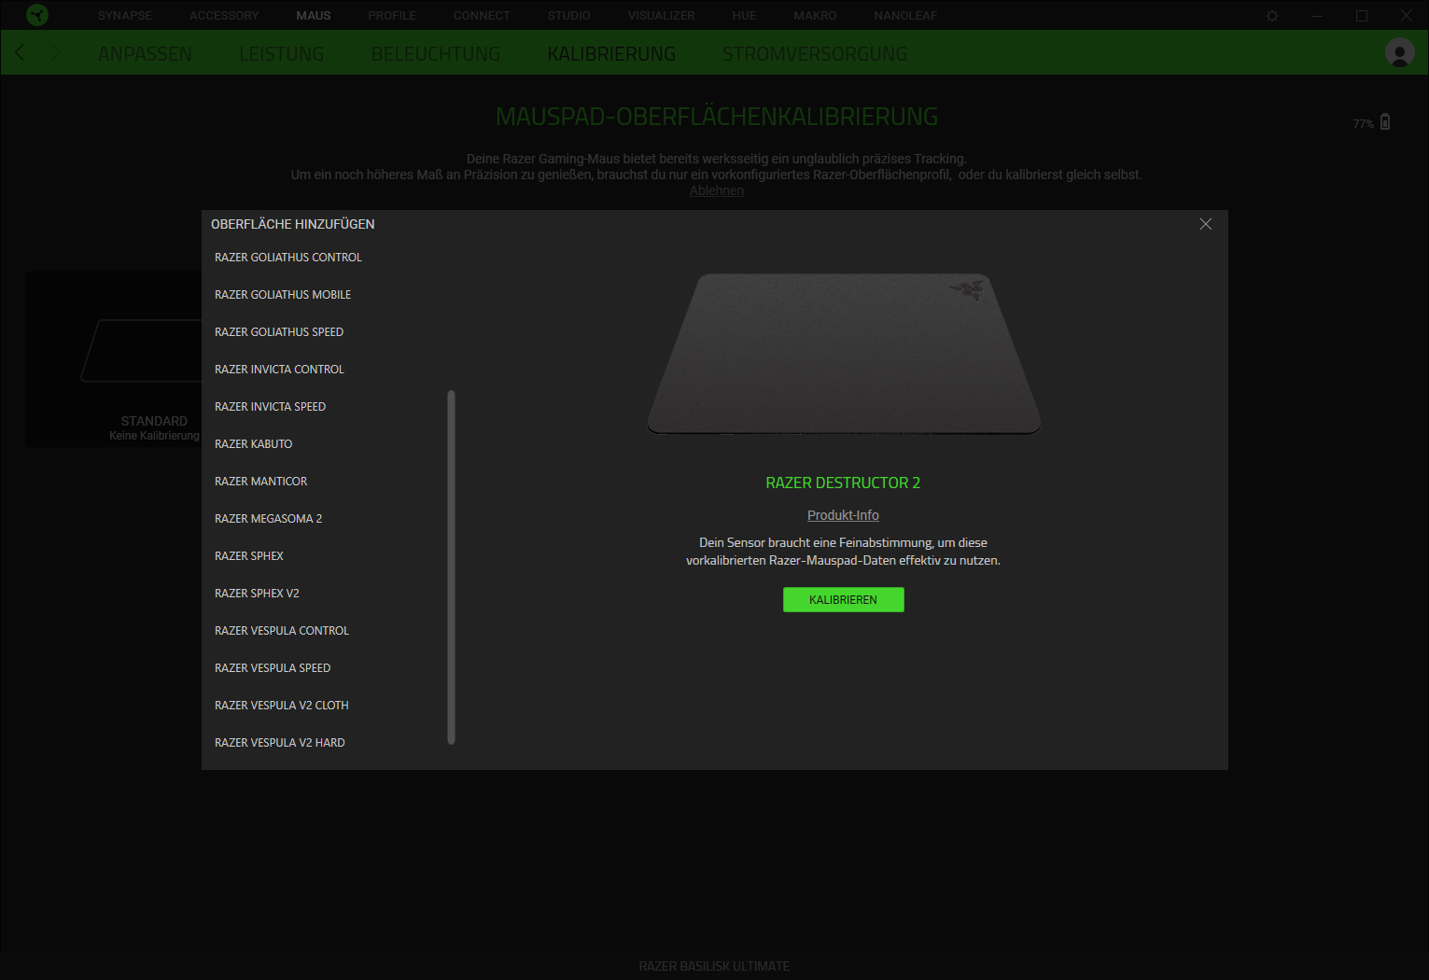Switch to the MAUS menu

pyautogui.click(x=314, y=16)
